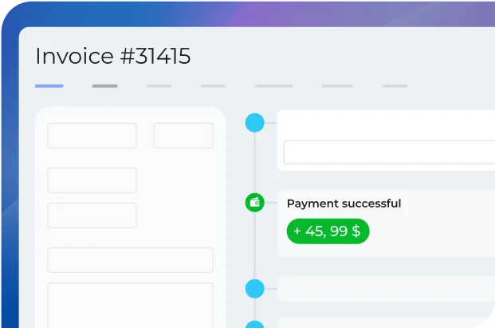Open the fourth tab in the tab row

[x=213, y=85]
